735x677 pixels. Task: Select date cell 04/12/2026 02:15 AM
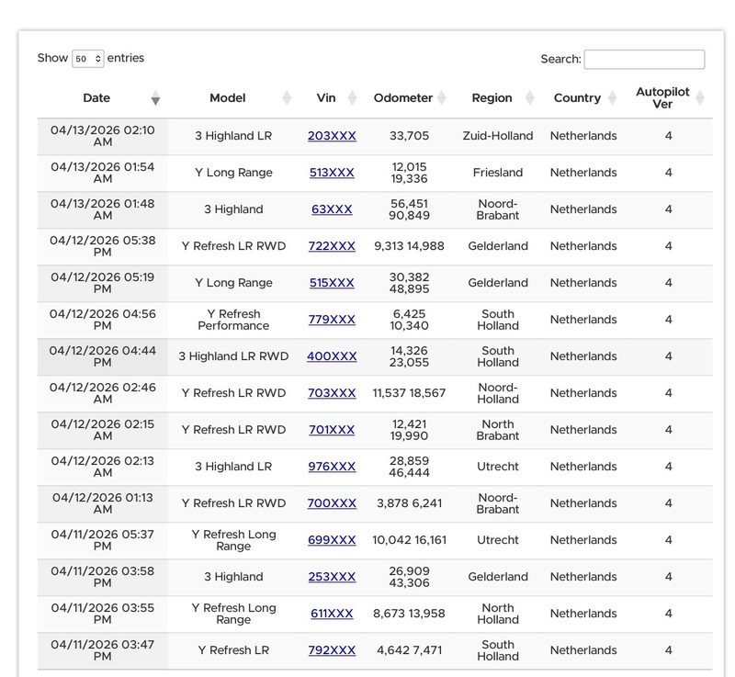click(x=103, y=430)
